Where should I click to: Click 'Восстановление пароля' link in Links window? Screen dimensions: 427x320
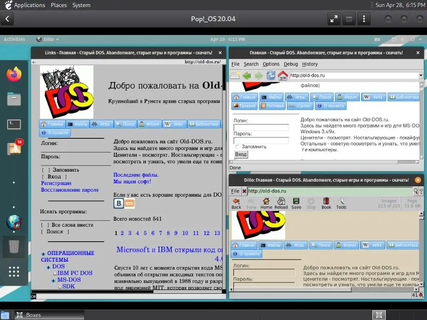pyautogui.click(x=70, y=190)
